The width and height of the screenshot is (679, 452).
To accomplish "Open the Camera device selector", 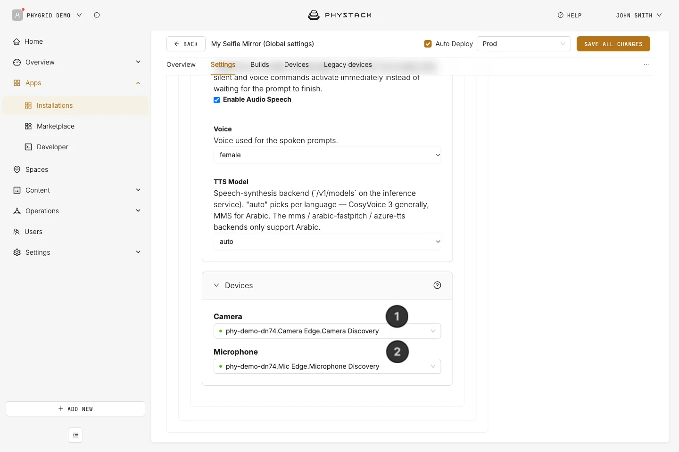I will click(x=327, y=331).
